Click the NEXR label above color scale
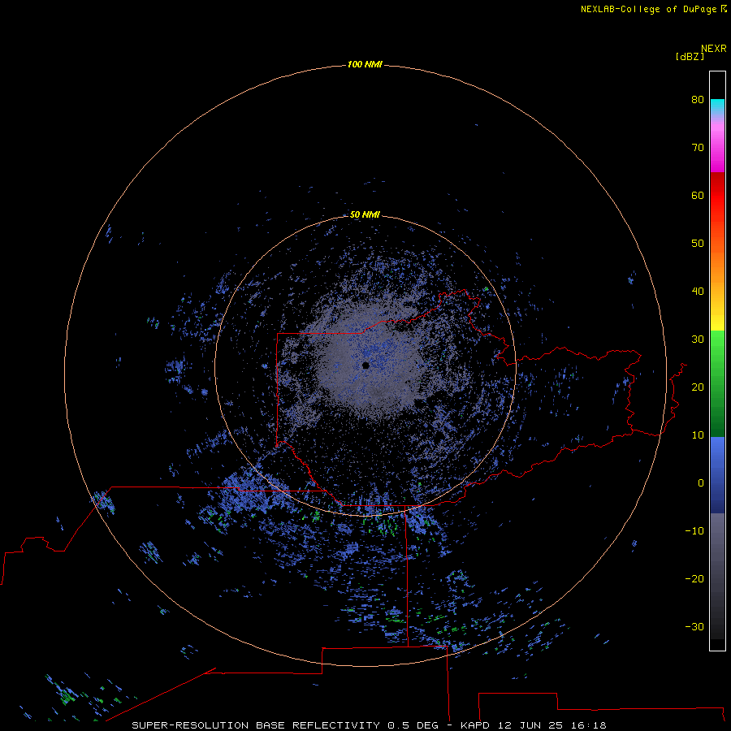Image resolution: width=731 pixels, height=731 pixels. pos(714,49)
